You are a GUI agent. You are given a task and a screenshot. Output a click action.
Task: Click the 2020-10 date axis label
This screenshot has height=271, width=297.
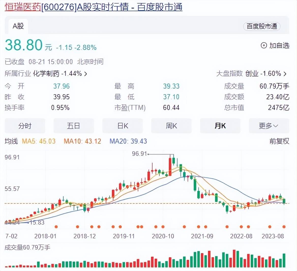163,236
